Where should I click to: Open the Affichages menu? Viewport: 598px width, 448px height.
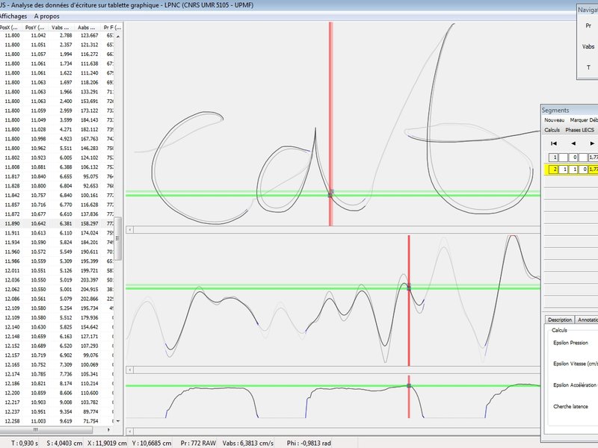pyautogui.click(x=13, y=15)
